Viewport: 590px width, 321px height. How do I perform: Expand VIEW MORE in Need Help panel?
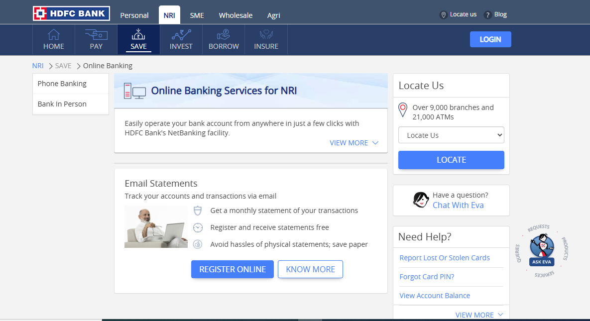pos(479,315)
